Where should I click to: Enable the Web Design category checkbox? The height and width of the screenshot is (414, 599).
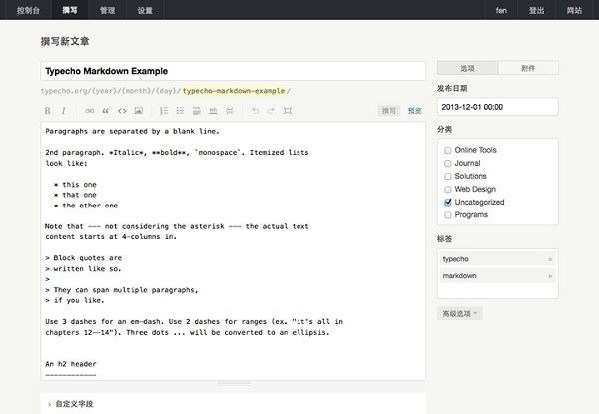pos(447,189)
